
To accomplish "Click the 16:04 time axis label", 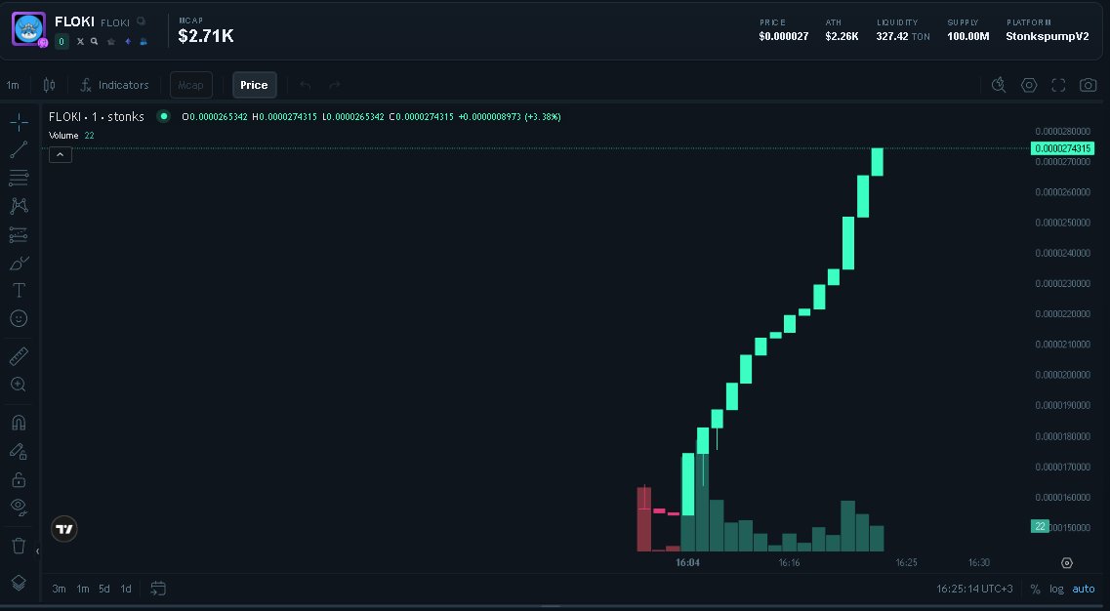I will click(x=687, y=563).
